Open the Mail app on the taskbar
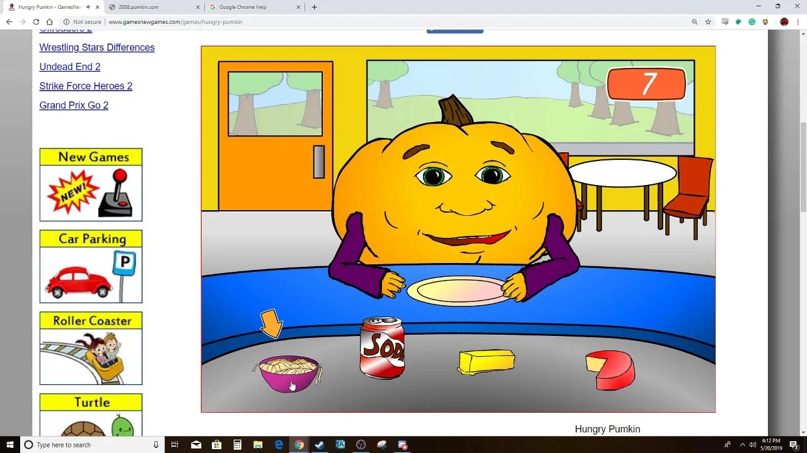807x453 pixels. [x=196, y=445]
